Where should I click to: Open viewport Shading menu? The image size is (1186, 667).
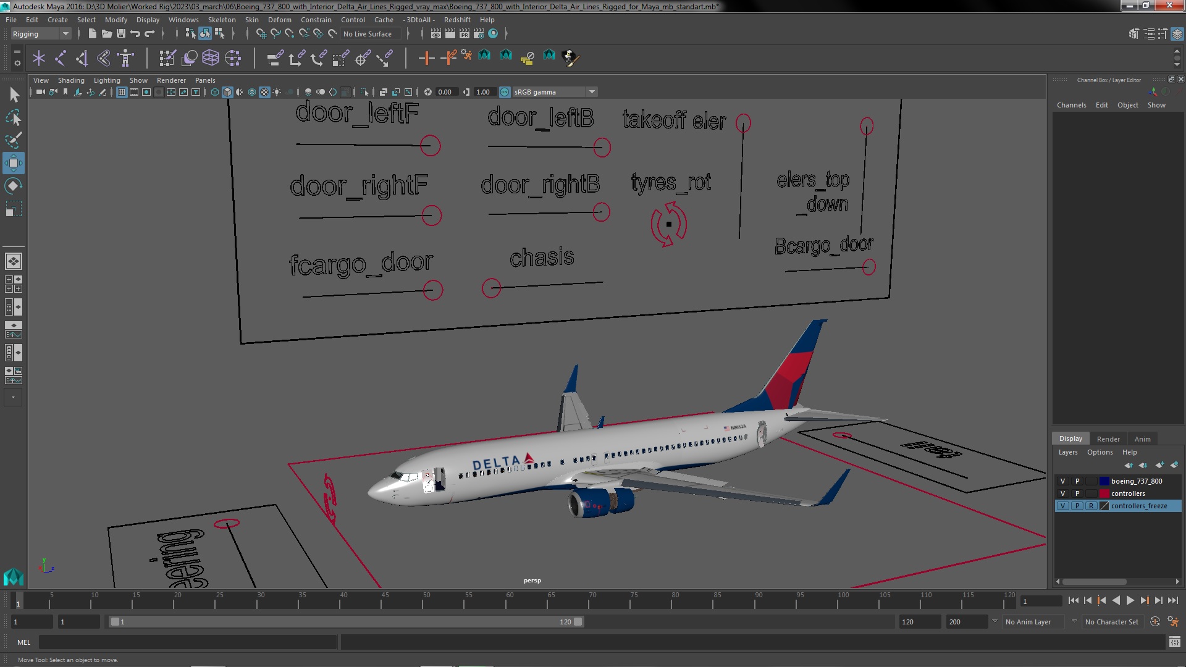(x=71, y=80)
